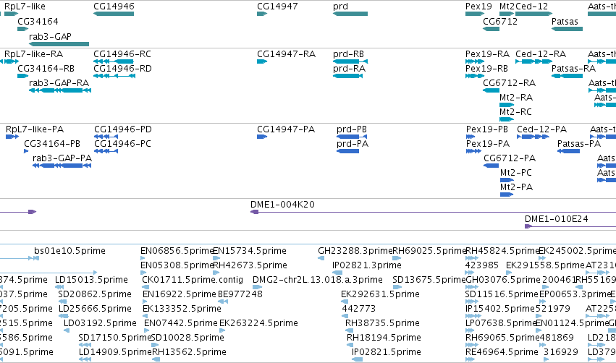Select the RpL7-like-RA transcript
The height and width of the screenshot is (363, 616).
click(x=11, y=61)
